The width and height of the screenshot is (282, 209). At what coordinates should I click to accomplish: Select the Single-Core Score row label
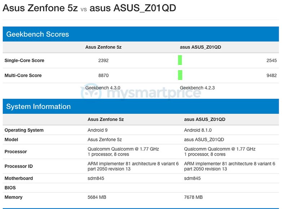[24, 61]
